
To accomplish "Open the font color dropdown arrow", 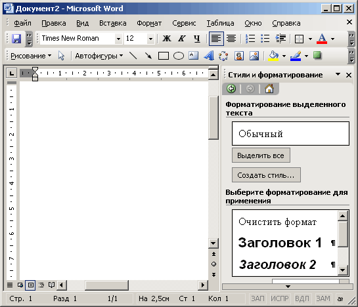I will pyautogui.click(x=332, y=39).
